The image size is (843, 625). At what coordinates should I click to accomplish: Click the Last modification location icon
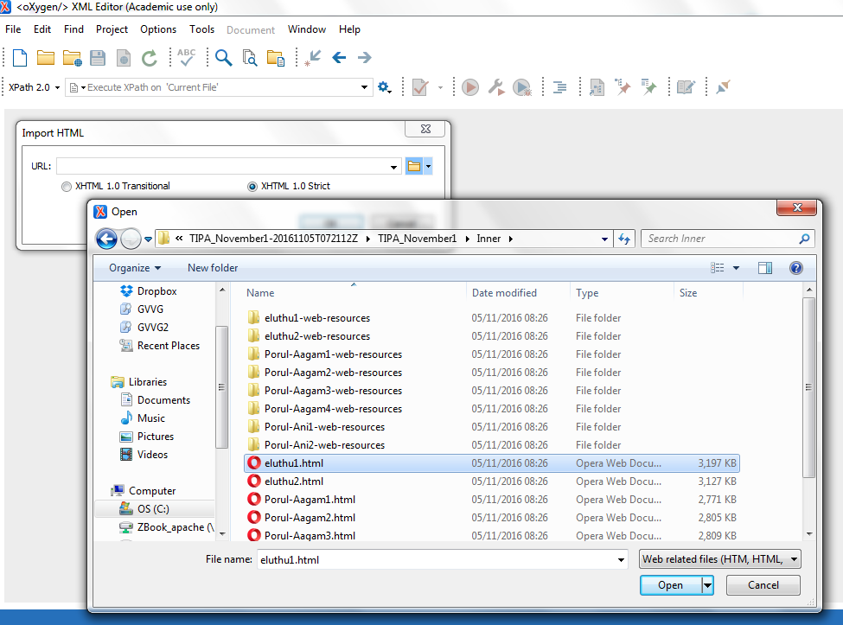click(x=313, y=58)
